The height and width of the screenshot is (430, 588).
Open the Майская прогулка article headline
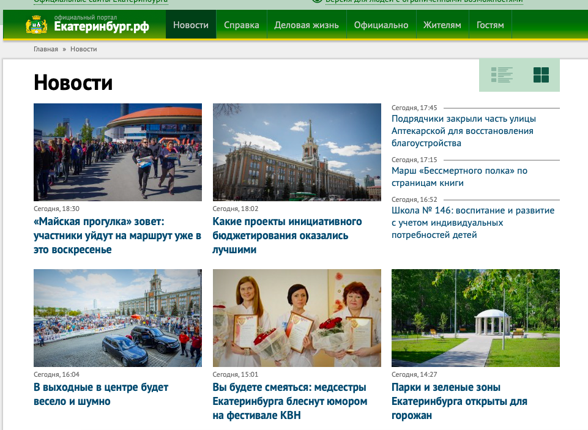(117, 235)
